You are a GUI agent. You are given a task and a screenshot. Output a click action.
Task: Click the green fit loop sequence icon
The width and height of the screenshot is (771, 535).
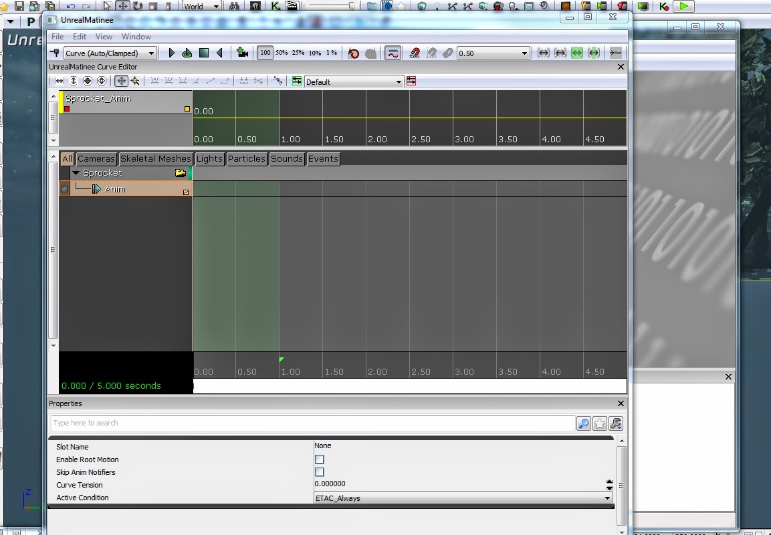tap(594, 53)
